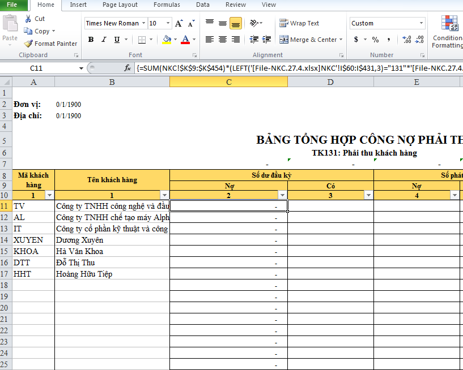The width and height of the screenshot is (463, 370).
Task: Center text horizontally in the cell
Action: (x=223, y=40)
